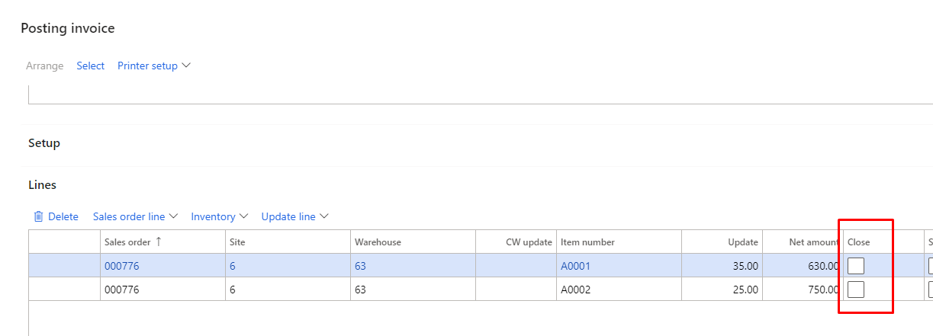
Task: Click the sort arrow beside Sales order
Action: (x=159, y=242)
